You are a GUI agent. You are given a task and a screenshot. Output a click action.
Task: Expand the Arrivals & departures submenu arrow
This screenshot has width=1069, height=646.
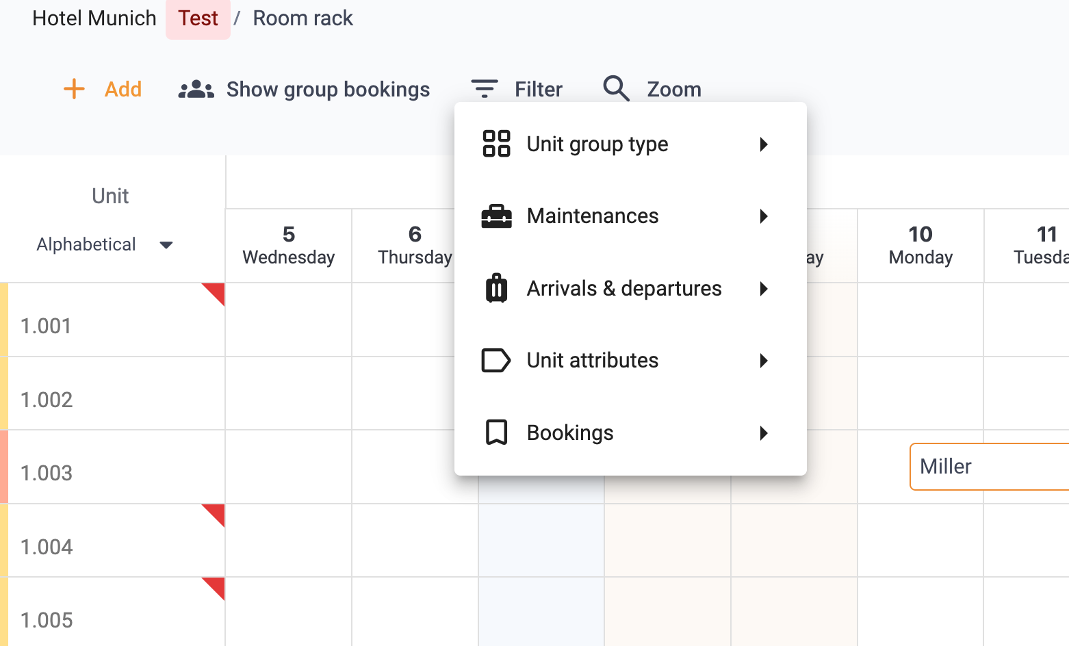pyautogui.click(x=764, y=289)
